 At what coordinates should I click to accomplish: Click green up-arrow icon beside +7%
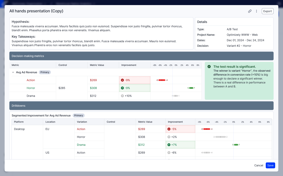[169, 145]
